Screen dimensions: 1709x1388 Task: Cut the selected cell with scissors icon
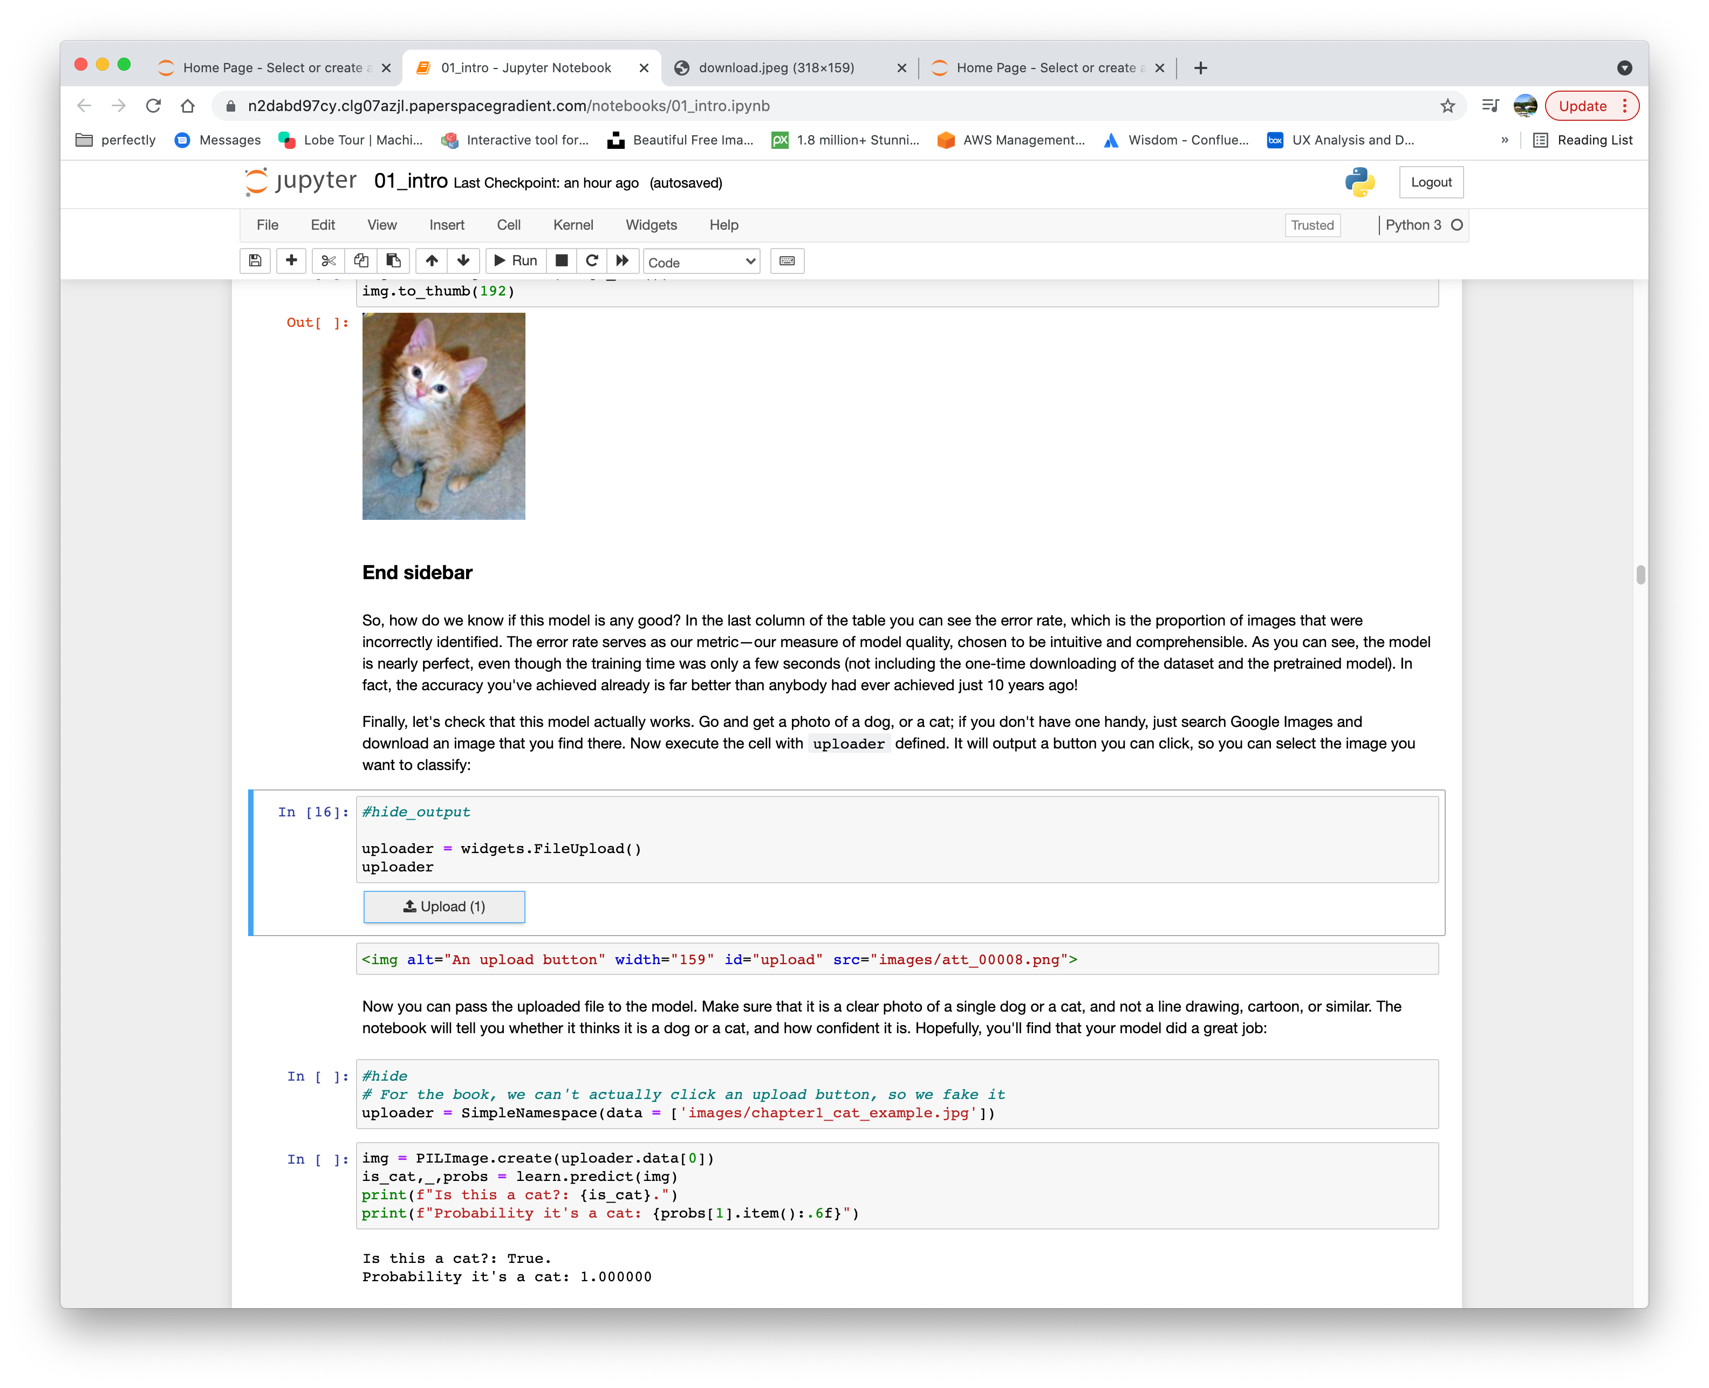point(328,260)
